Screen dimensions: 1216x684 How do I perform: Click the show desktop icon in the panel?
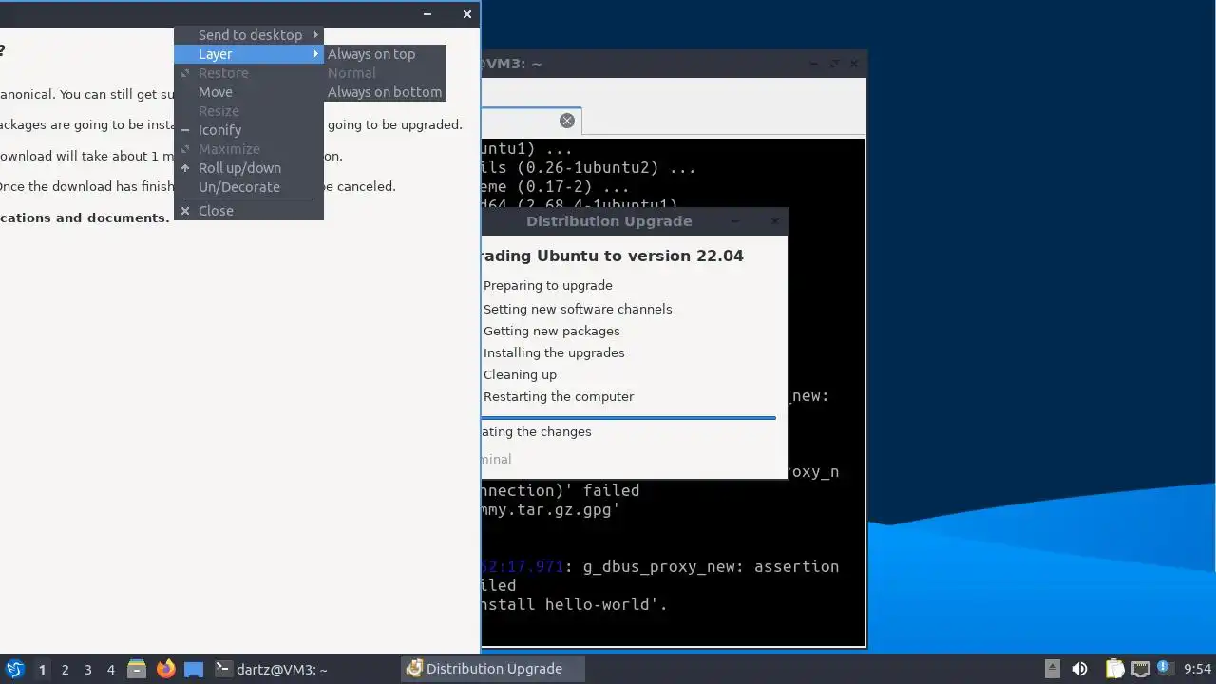194,669
